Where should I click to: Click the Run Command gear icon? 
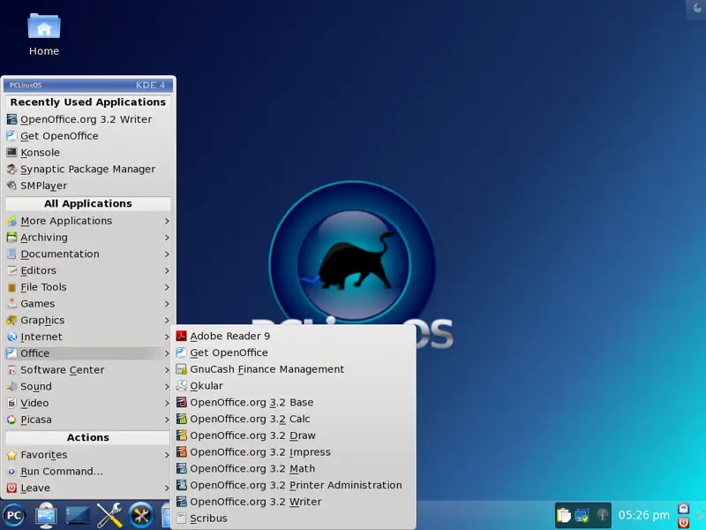[x=11, y=472]
